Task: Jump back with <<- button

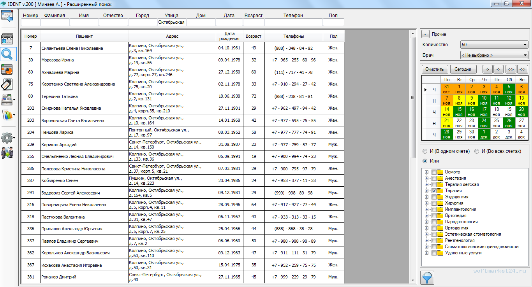Action: 511,69
